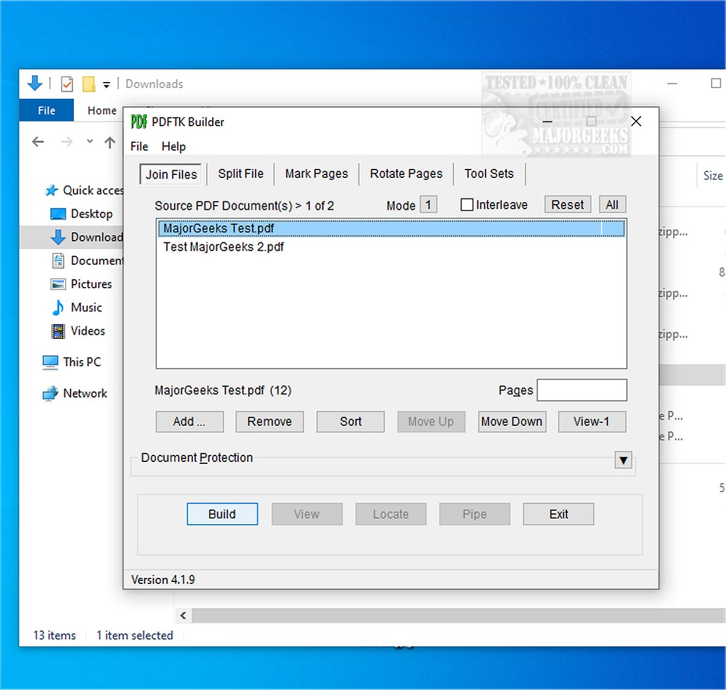Image resolution: width=726 pixels, height=690 pixels.
Task: Open the File tab in Explorer ribbon
Action: coord(46,110)
